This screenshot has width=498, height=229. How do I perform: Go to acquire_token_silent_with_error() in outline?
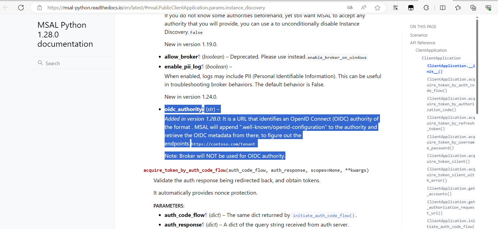click(451, 175)
